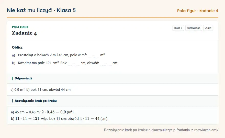Click the blank for the square's perimeter (obwód)
Screen dimensions: 225x138
tap(106, 63)
